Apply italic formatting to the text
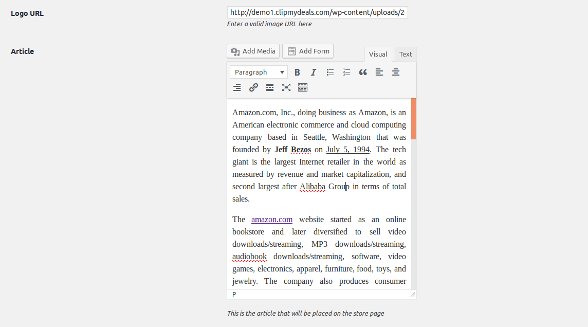Screen dimensions: 588x327 (314, 72)
